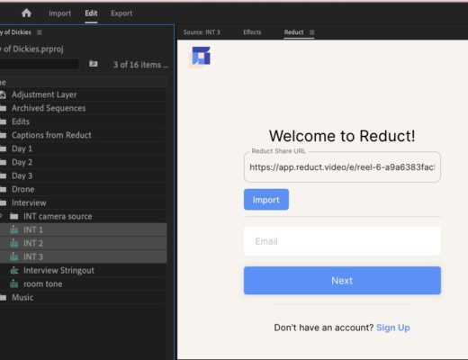The image size is (468, 360).
Task: Click the Email input field
Action: click(x=342, y=241)
